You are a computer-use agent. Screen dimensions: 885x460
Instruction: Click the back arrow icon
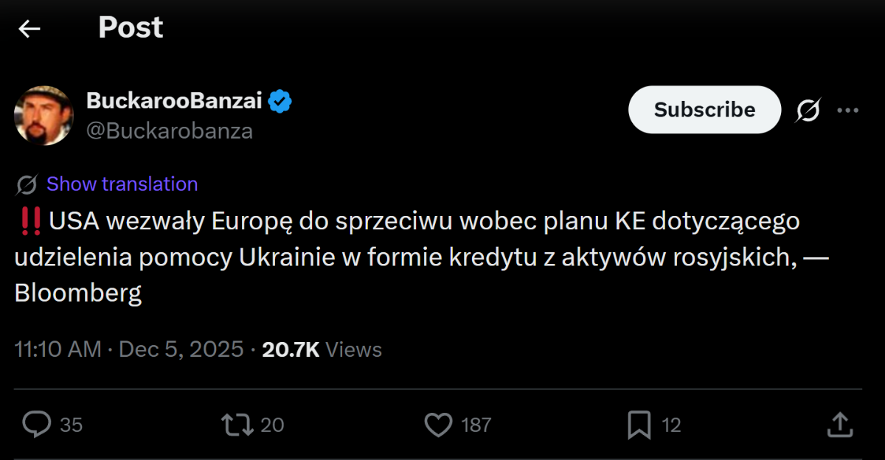pos(29,29)
